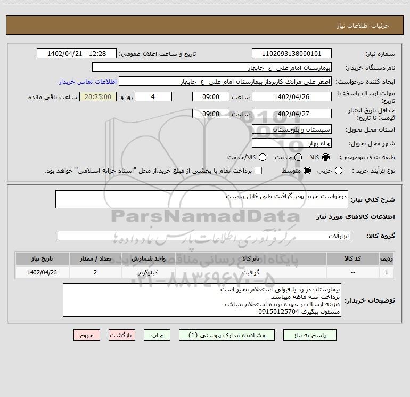Click the 'گرافیت' product name cell
Image resolution: width=410 pixels, height=397 pixels.
click(251, 272)
